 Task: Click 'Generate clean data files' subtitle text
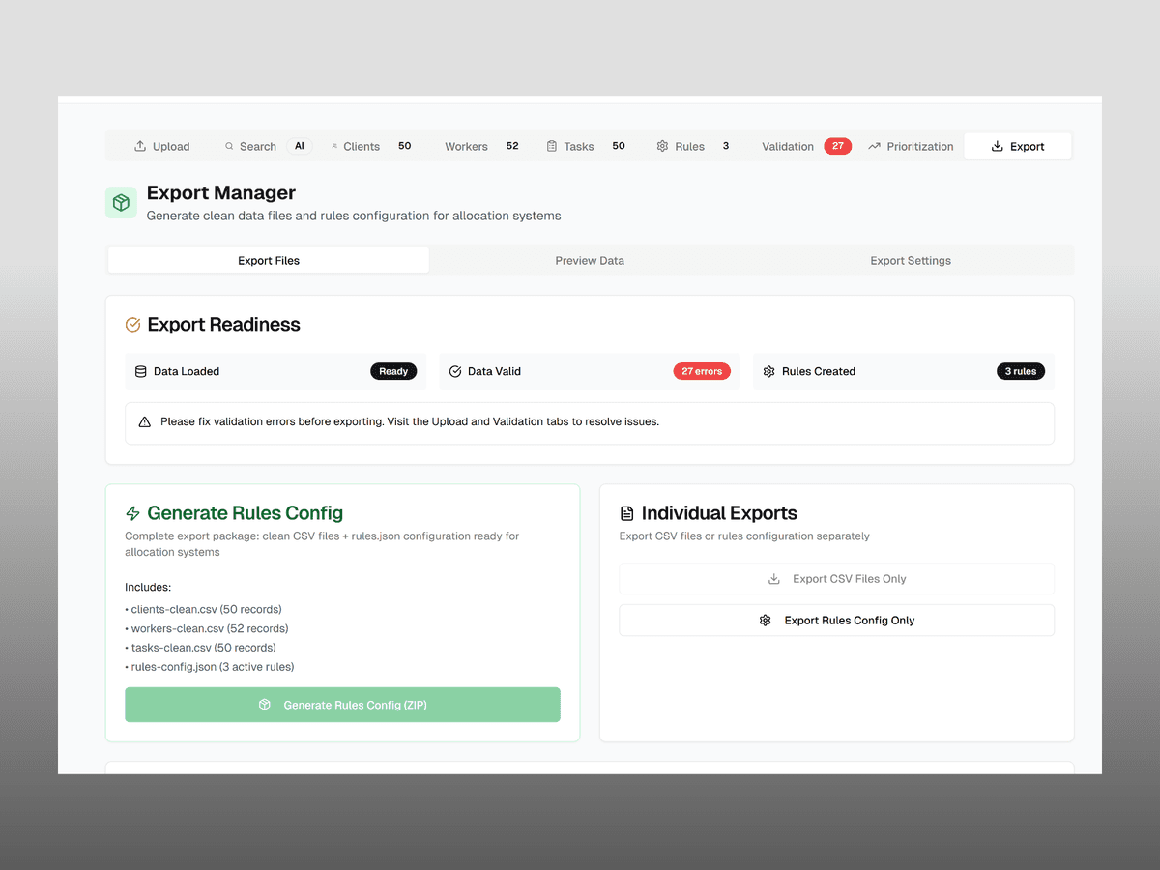click(354, 216)
